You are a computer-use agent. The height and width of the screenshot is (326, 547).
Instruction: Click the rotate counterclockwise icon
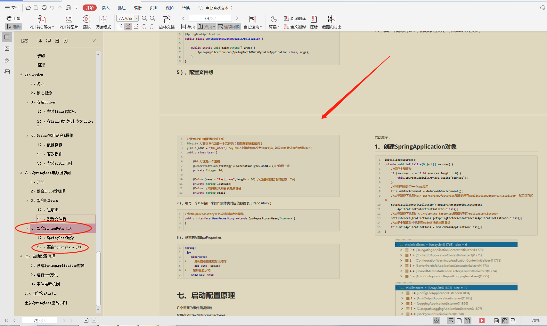click(152, 27)
